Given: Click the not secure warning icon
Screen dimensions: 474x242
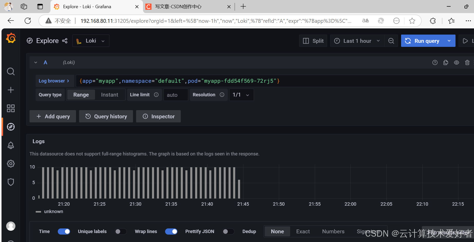Looking at the screenshot, I should point(48,21).
